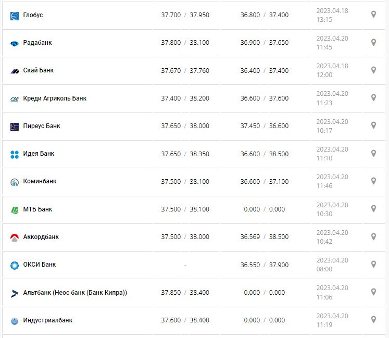Viewport: 389px width, 338px height.
Task: Open the location pin for Радабанк
Action: (x=373, y=42)
